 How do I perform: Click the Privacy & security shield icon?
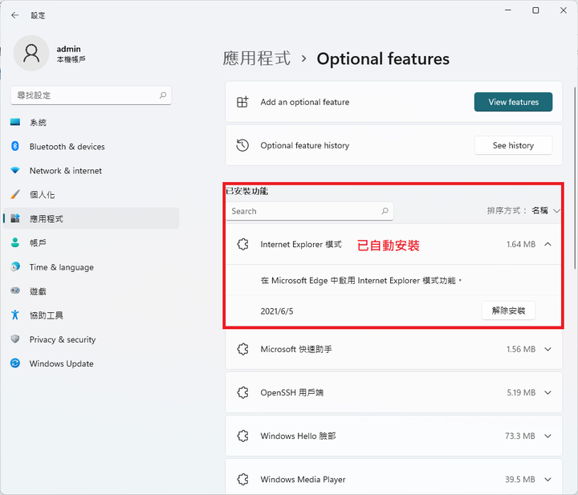tap(15, 339)
